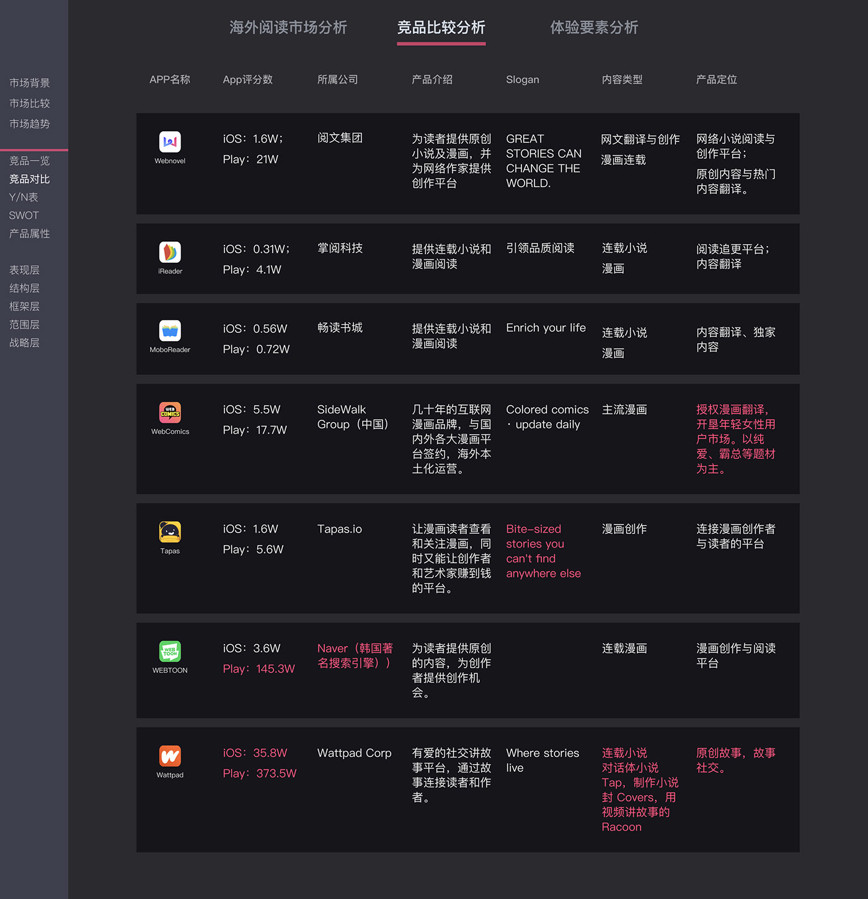Click 连接漫画创作者与读者的平台 positioning cell
The width and height of the screenshot is (868, 899).
[735, 536]
